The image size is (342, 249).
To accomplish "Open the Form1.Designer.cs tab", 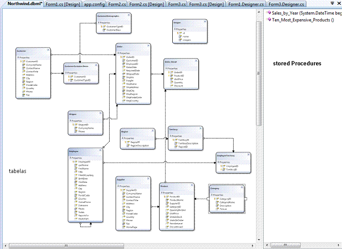I will (x=246, y=4).
